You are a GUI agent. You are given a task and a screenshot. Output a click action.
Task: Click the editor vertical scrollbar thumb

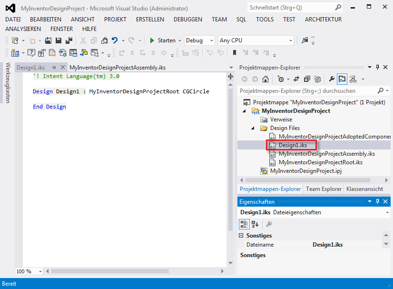pos(231,159)
